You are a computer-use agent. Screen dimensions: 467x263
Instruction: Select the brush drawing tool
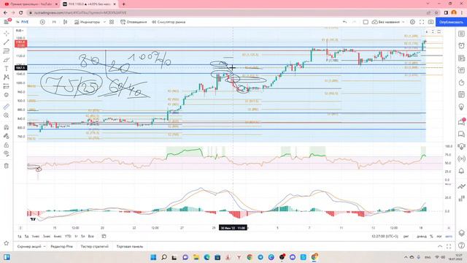click(7, 60)
